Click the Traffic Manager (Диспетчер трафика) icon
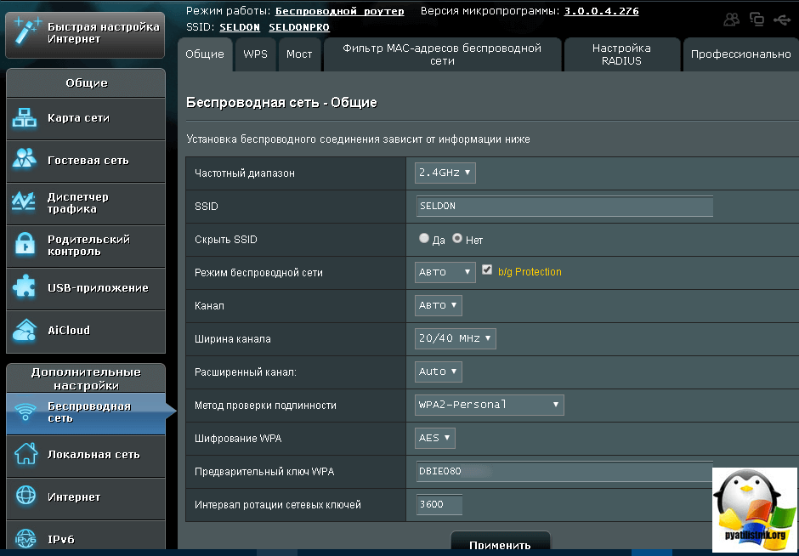This screenshot has height=556, width=799. coord(25,202)
